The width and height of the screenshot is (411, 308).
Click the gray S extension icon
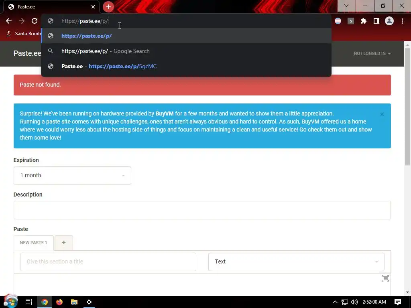(351, 21)
